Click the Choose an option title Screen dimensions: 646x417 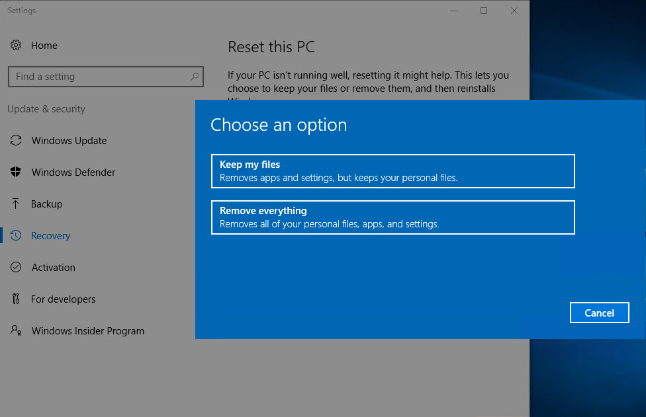(279, 125)
